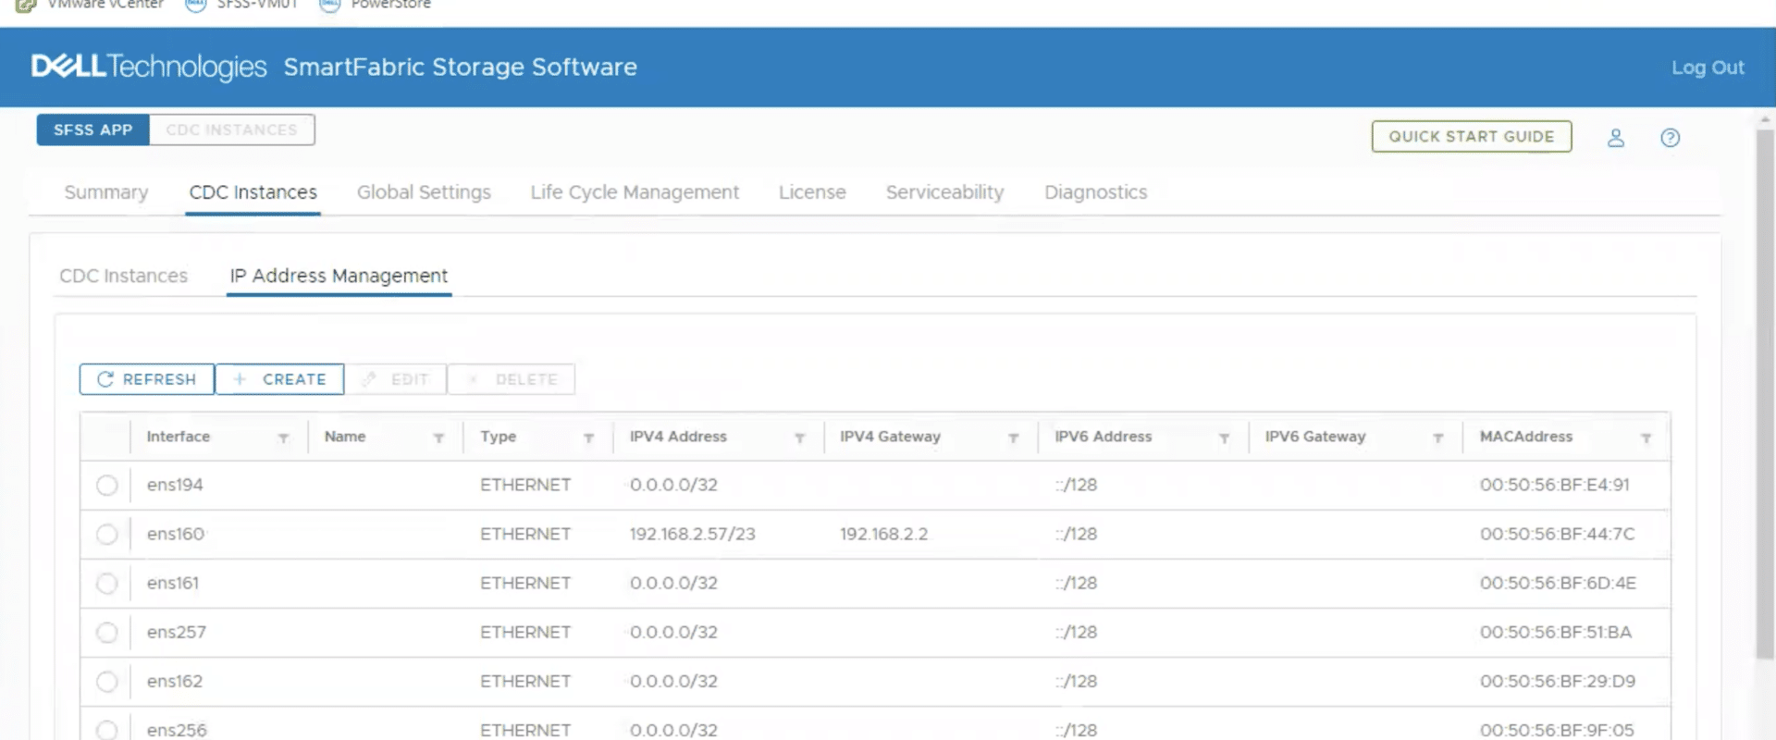Click the CREATE button
This screenshot has width=1776, height=740.
[x=279, y=379]
